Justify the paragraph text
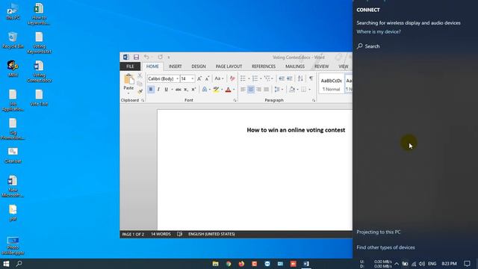The width and height of the screenshot is (478, 269). (267, 90)
